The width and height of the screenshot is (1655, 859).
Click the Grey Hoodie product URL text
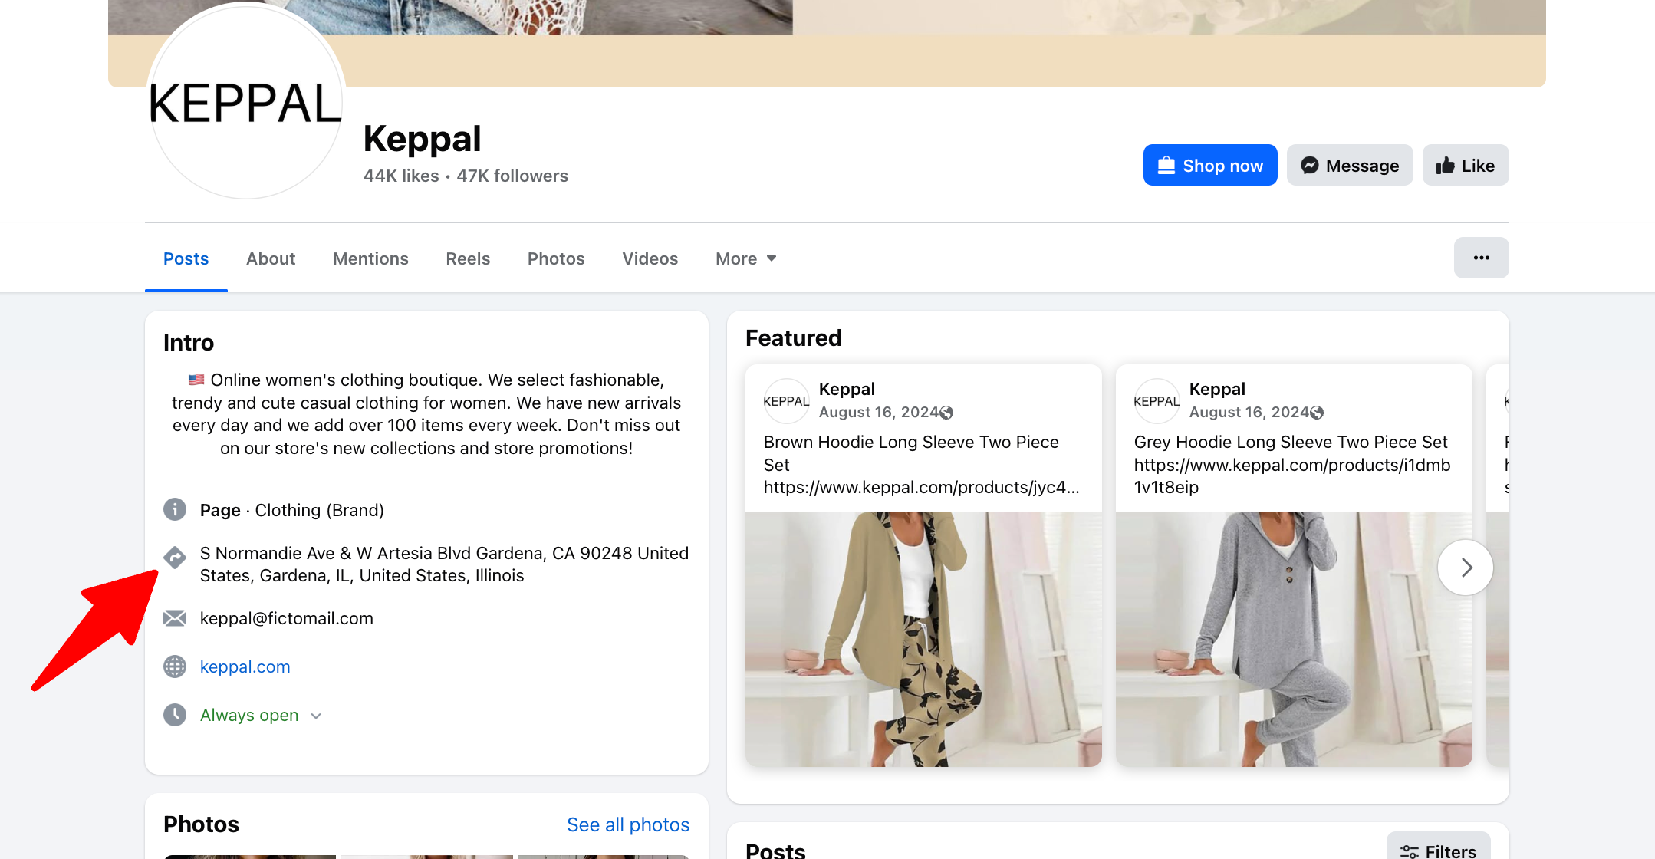click(x=1292, y=476)
